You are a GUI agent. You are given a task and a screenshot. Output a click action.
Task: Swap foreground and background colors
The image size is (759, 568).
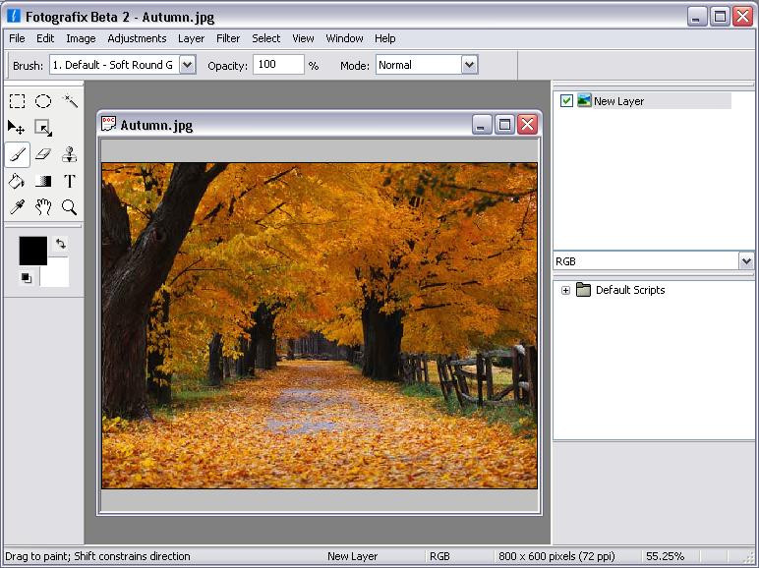pos(61,244)
